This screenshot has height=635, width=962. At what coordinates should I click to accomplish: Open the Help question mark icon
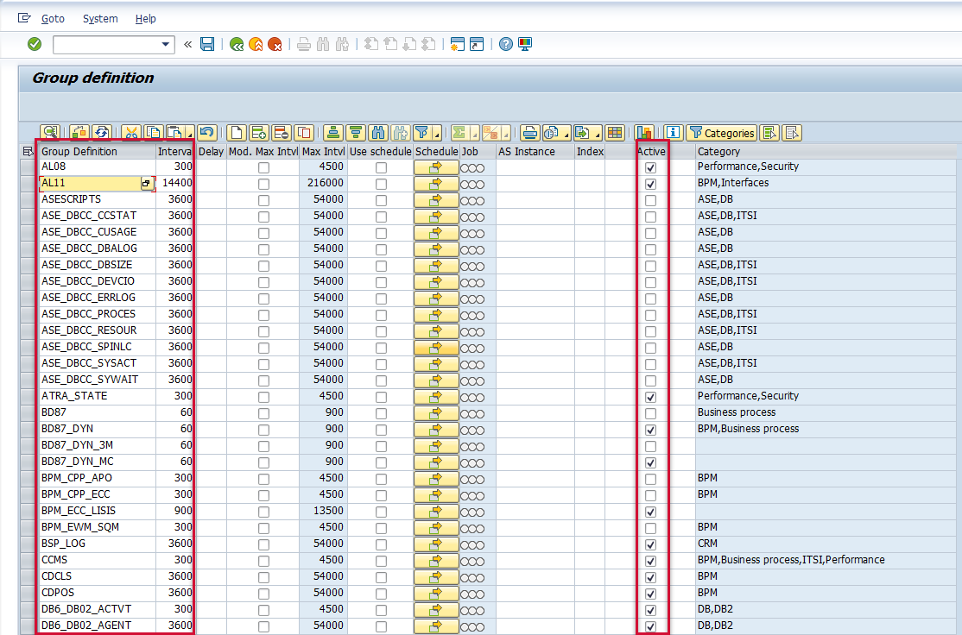(506, 44)
